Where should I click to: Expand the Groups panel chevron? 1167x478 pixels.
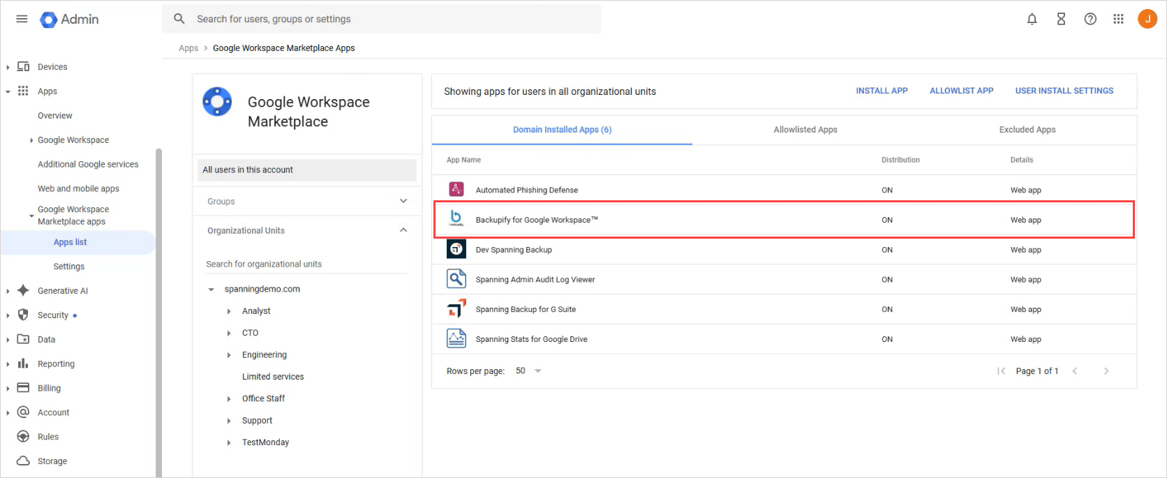403,201
